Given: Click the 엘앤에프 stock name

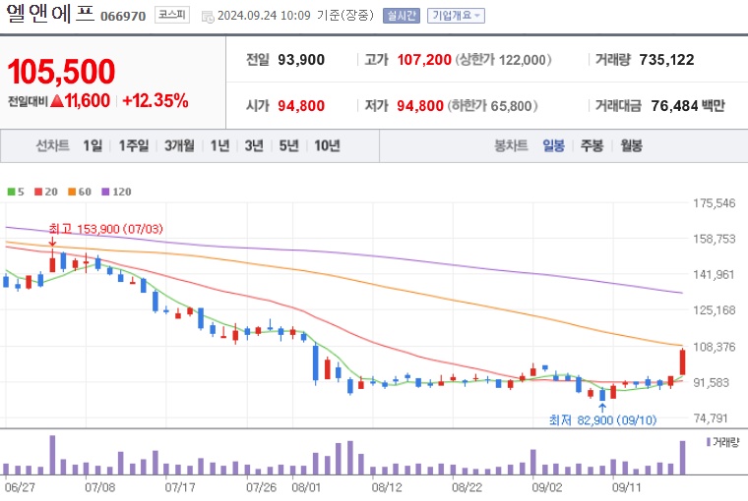Looking at the screenshot, I should pos(50,14).
